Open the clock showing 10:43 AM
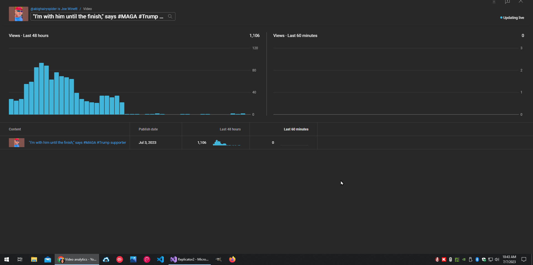 point(509,259)
